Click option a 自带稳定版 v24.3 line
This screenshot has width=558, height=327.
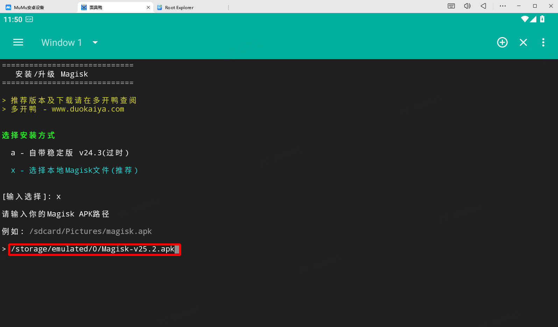click(x=70, y=153)
